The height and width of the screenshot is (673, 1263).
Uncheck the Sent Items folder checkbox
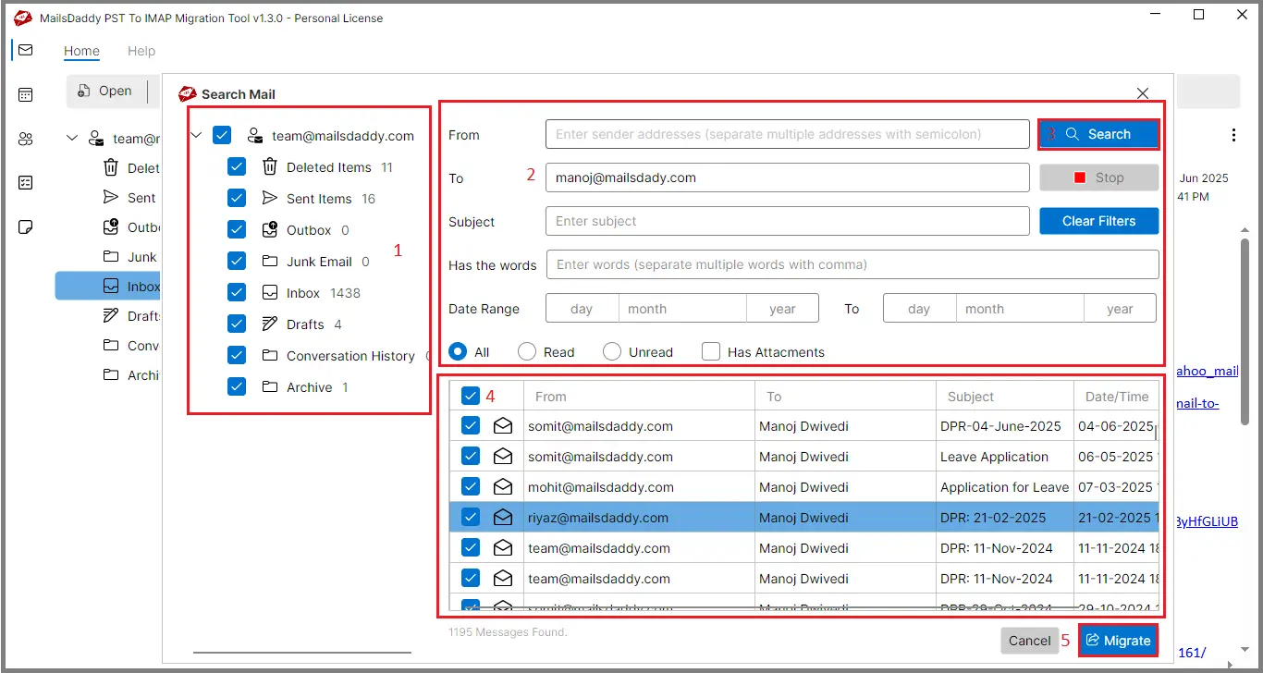click(237, 199)
